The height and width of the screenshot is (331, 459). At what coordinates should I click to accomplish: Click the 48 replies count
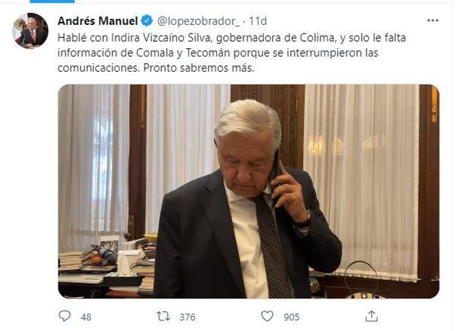click(x=86, y=317)
